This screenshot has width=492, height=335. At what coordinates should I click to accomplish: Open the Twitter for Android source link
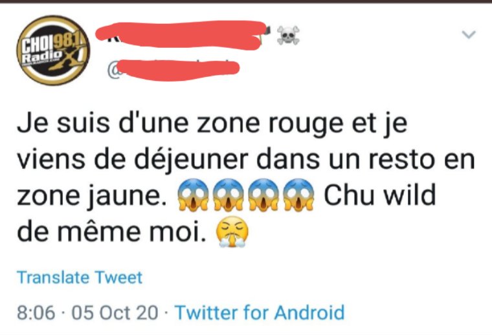click(x=260, y=312)
